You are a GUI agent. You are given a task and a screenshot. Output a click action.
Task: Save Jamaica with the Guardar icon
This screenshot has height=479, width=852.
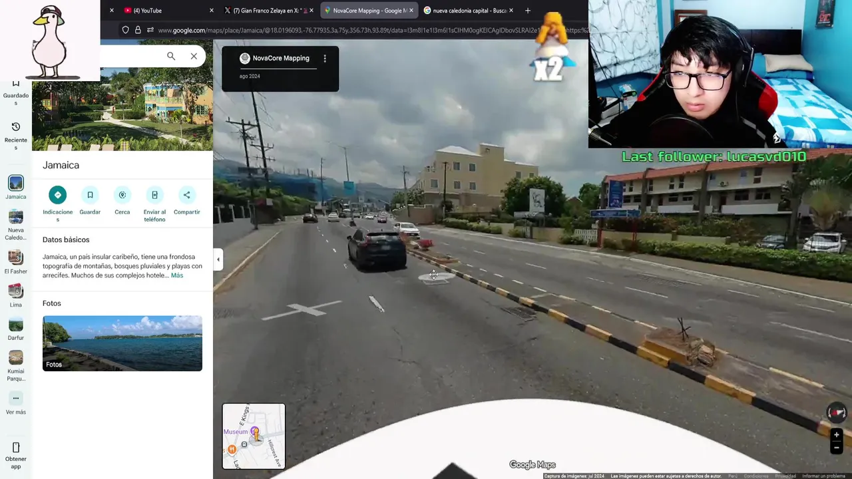tap(90, 195)
